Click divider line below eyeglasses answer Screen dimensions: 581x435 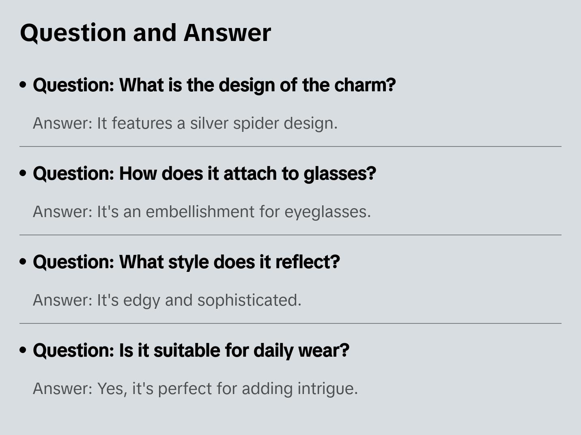(290, 235)
